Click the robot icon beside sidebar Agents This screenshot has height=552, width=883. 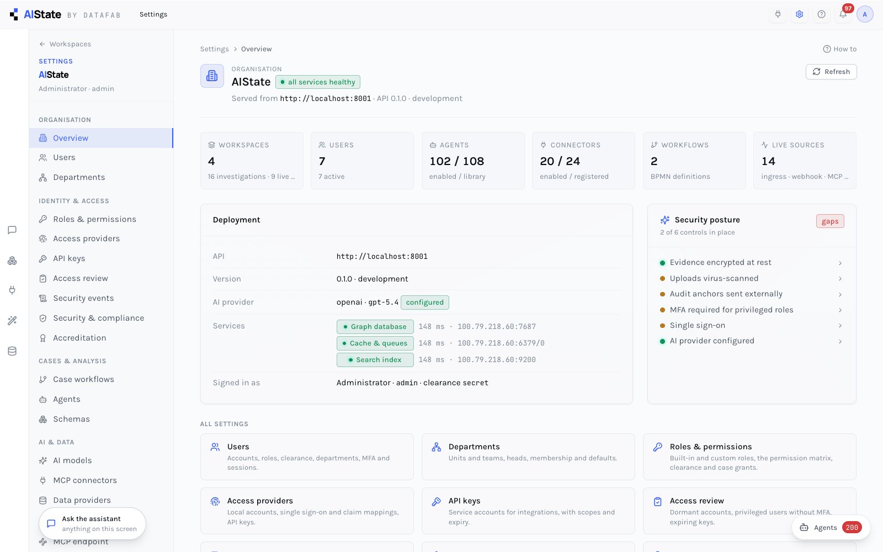43,399
